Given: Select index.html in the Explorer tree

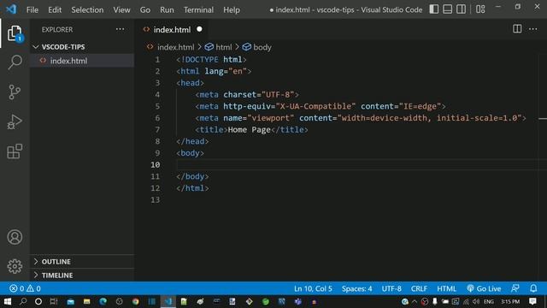Looking at the screenshot, I should click(82, 61).
